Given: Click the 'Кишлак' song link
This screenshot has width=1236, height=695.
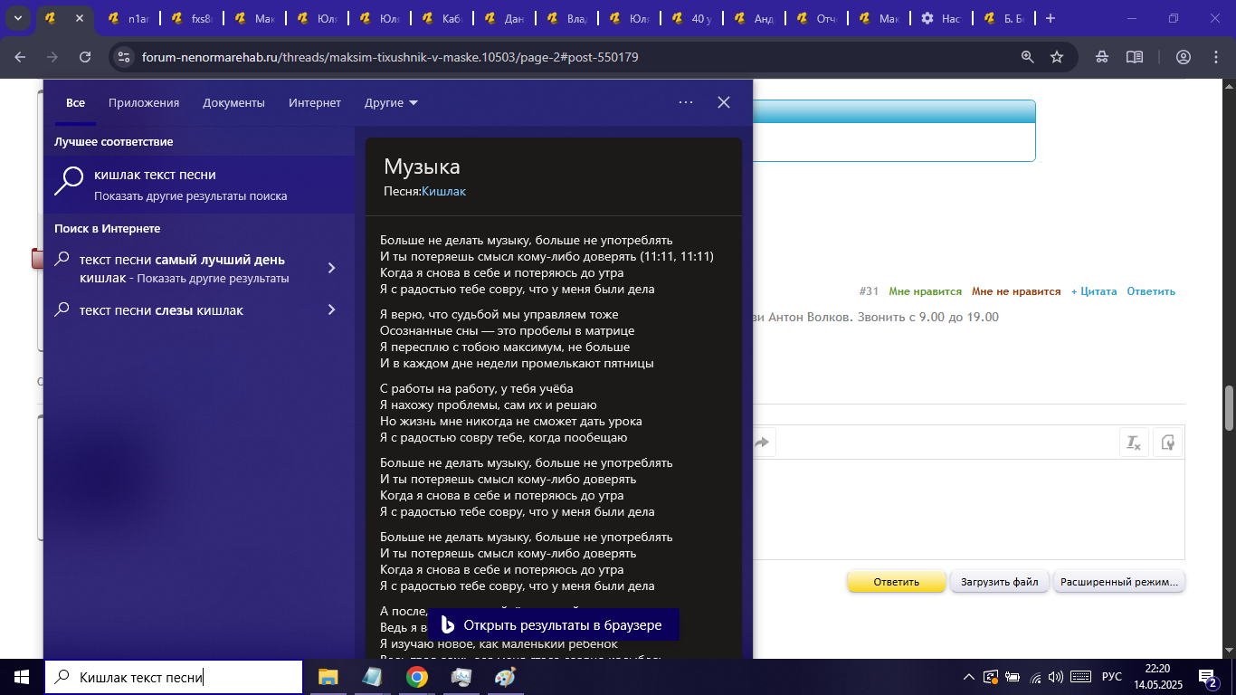Looking at the screenshot, I should tap(443, 192).
